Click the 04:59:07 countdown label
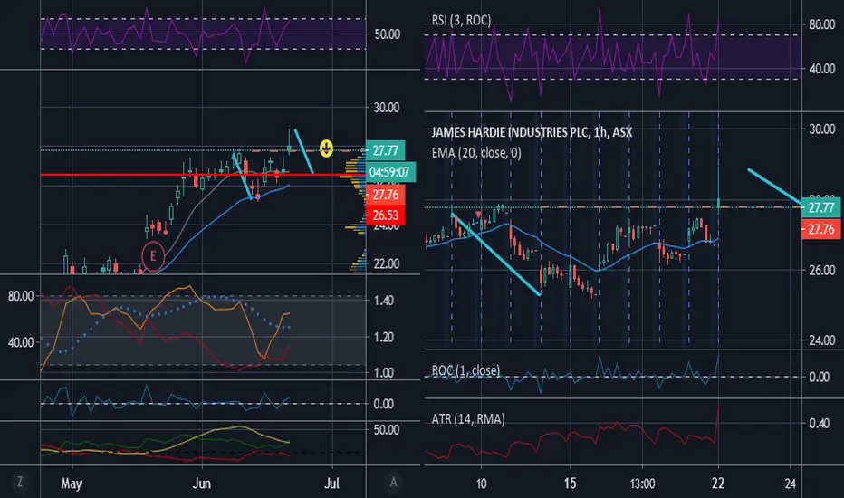Viewport: 844px width, 498px height. click(391, 172)
